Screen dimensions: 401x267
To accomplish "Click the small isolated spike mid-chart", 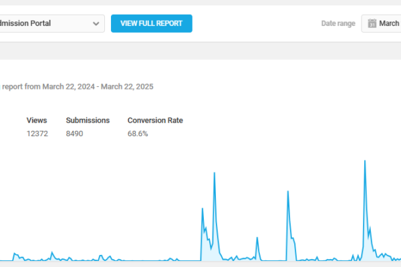I will [257, 238].
